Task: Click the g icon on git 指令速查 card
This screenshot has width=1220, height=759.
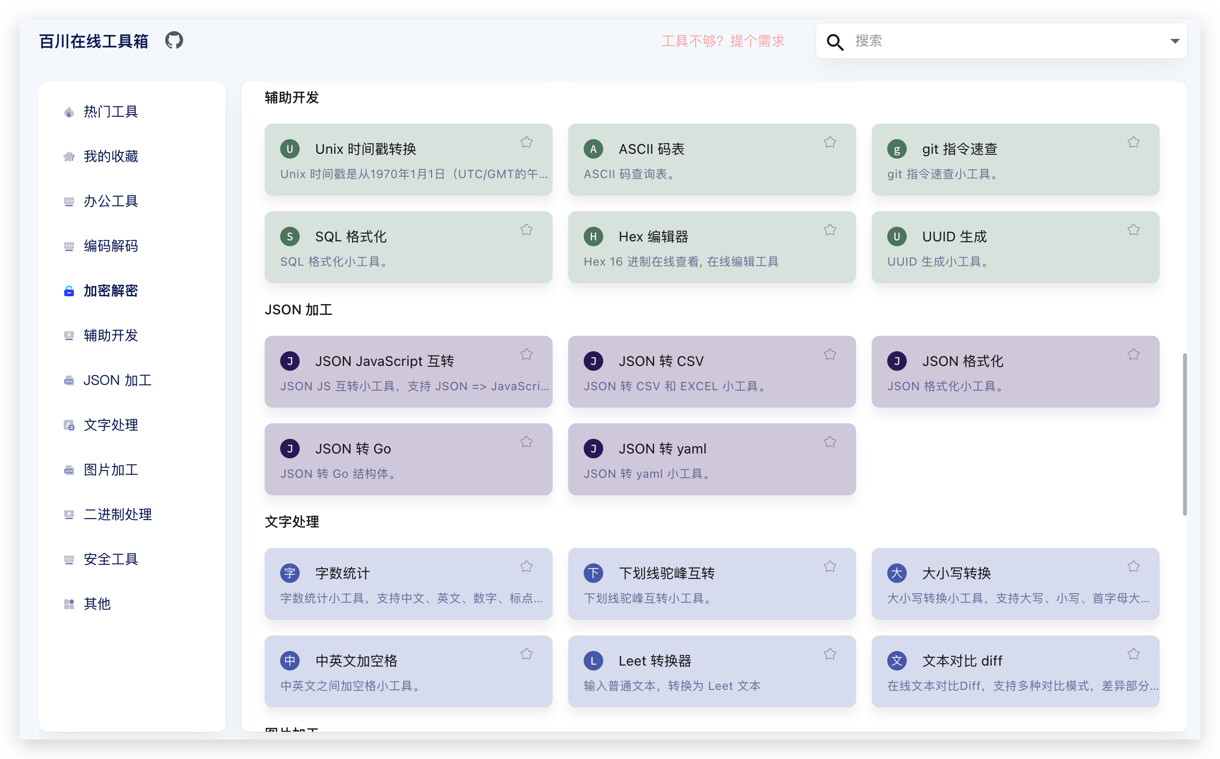Action: (x=897, y=148)
